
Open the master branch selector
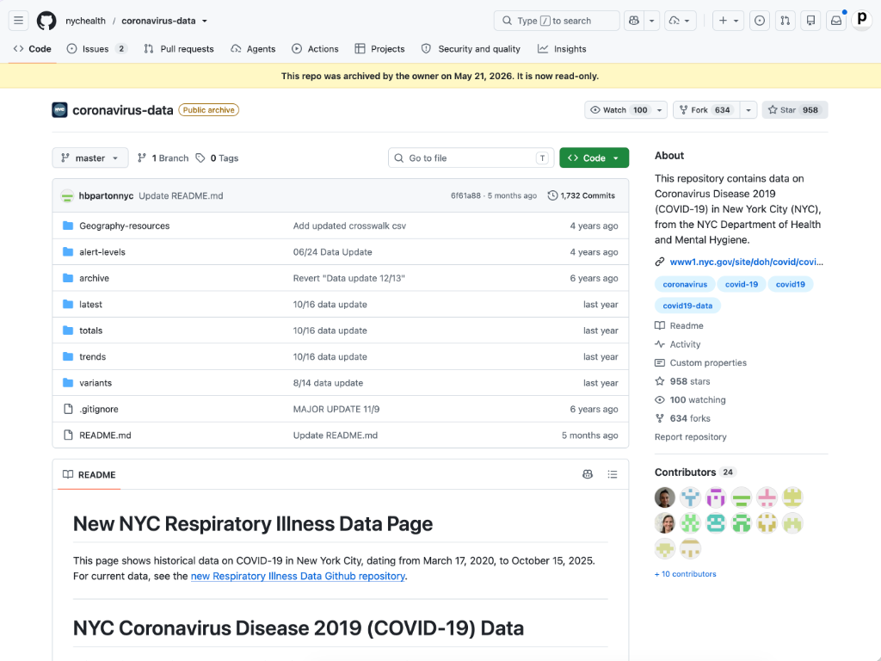(x=89, y=158)
